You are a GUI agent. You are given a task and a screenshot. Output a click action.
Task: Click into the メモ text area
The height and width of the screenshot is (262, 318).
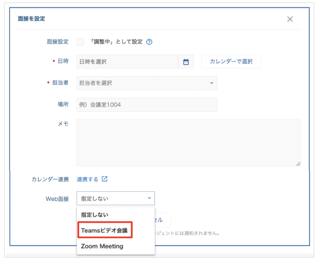click(x=189, y=143)
